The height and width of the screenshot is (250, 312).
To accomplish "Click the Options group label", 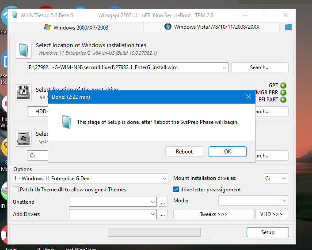I will [23, 169].
